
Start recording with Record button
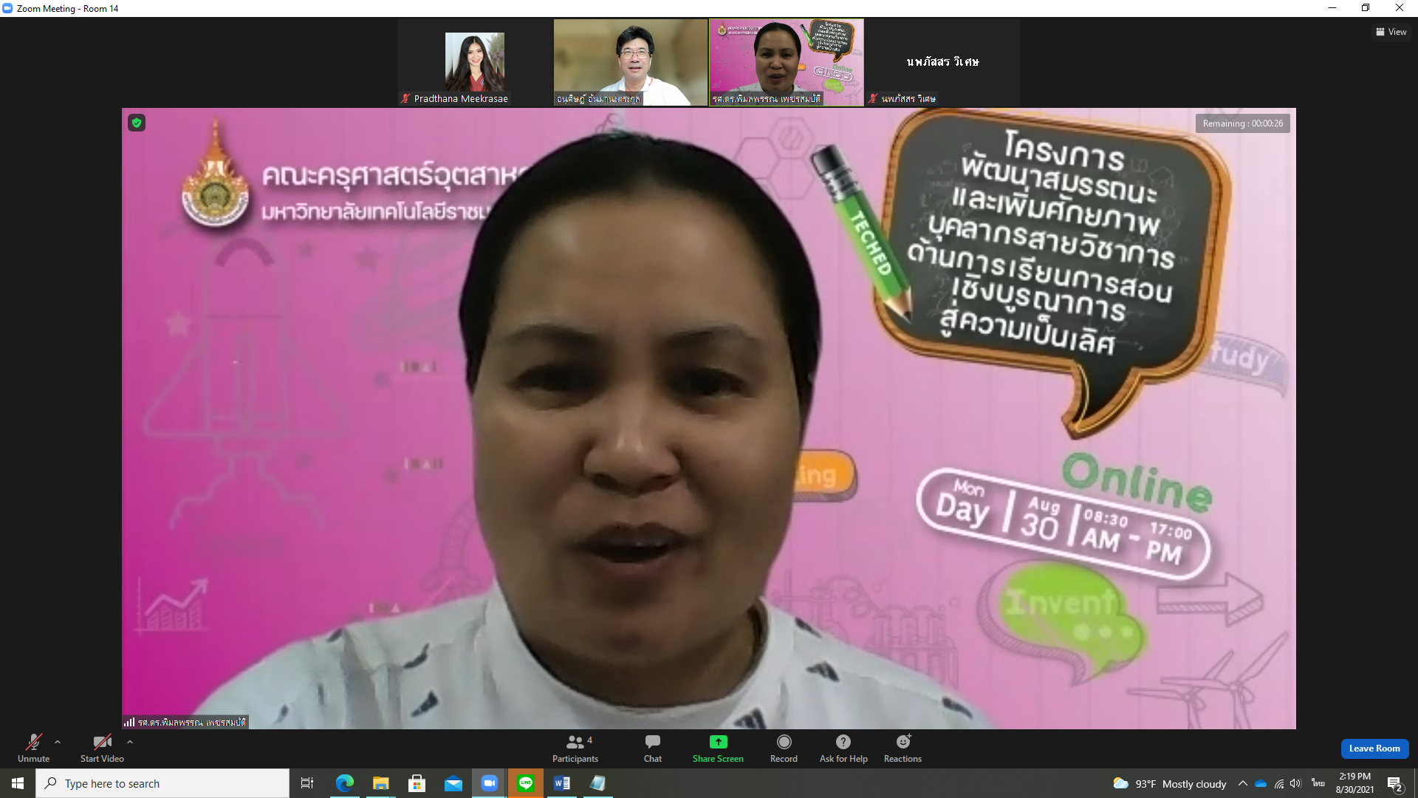[x=784, y=748]
